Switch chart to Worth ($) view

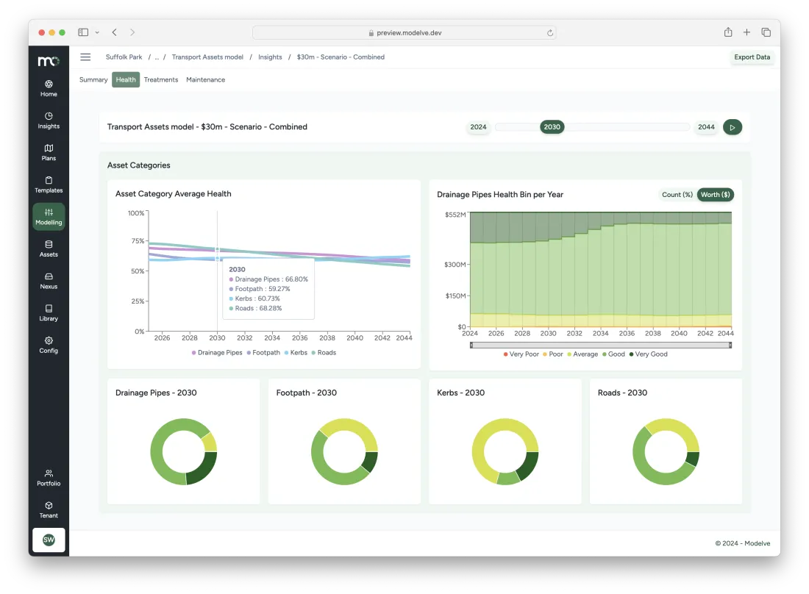pos(715,195)
